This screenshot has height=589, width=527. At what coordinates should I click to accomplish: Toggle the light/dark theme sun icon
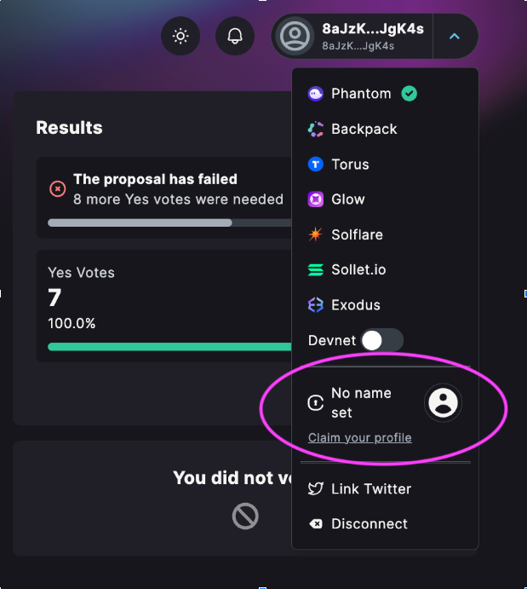[x=180, y=36]
